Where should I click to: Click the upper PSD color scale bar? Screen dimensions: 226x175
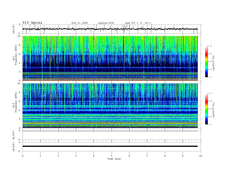tap(206, 61)
